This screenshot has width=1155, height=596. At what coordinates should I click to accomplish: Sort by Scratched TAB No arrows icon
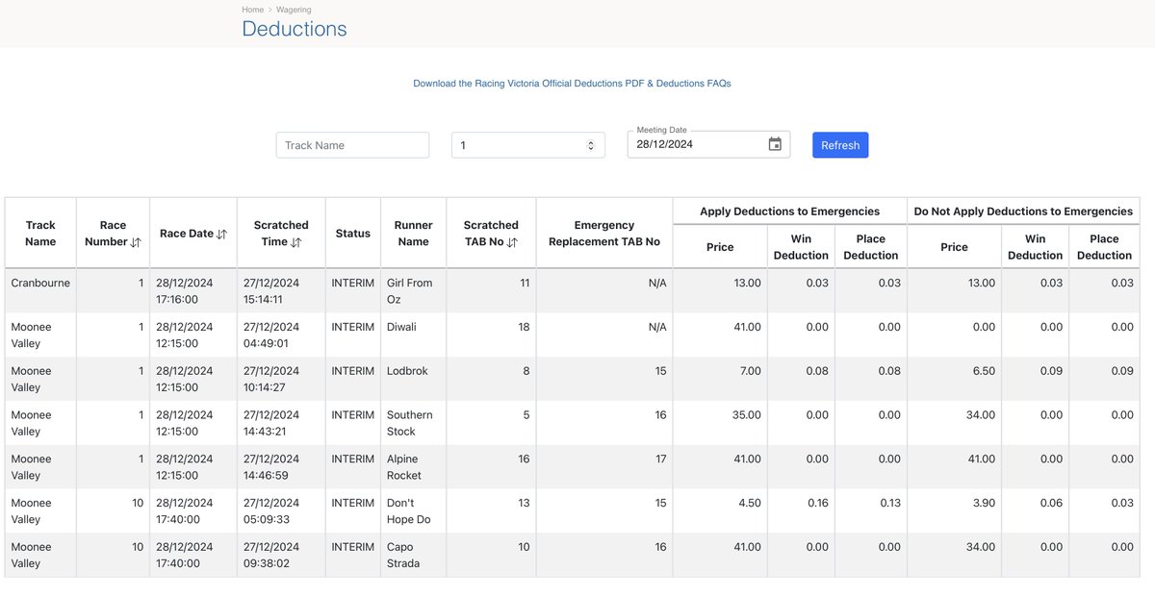point(512,242)
